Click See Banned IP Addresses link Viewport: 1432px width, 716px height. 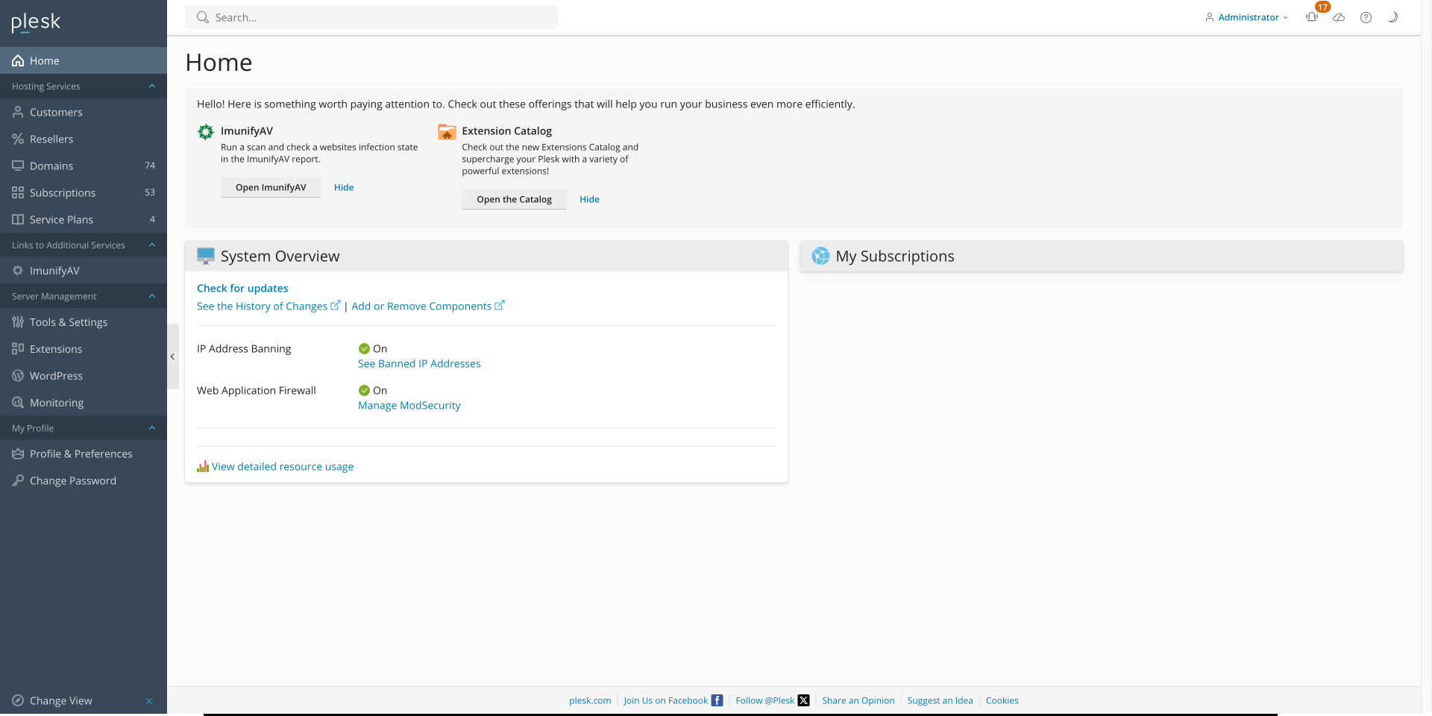coord(419,363)
